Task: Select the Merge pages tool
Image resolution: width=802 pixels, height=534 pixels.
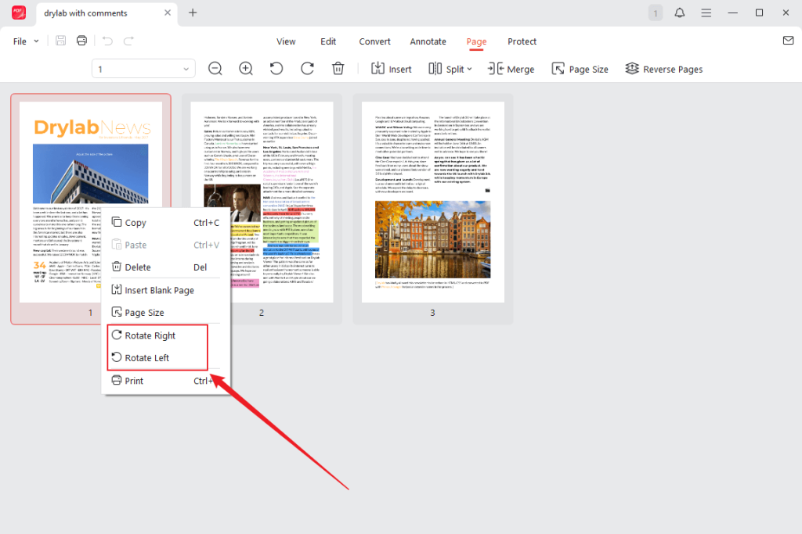Action: click(511, 69)
